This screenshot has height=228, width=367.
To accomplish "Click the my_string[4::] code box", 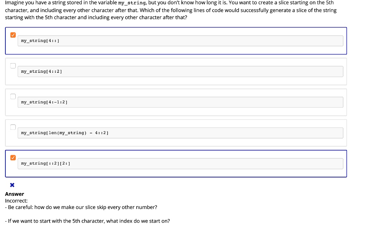I will [x=180, y=41].
